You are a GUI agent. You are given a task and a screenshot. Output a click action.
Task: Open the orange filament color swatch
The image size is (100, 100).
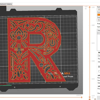pos(99,15)
